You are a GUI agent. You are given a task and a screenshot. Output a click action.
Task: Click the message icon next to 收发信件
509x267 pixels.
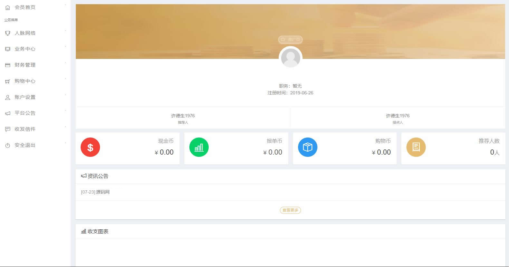[8, 129]
